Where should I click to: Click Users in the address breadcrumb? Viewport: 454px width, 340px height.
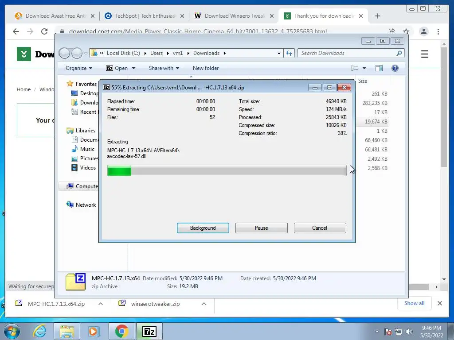157,53
